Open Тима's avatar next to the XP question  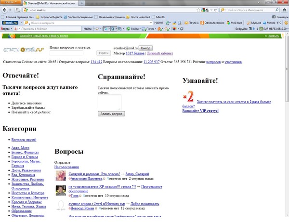[61, 191]
